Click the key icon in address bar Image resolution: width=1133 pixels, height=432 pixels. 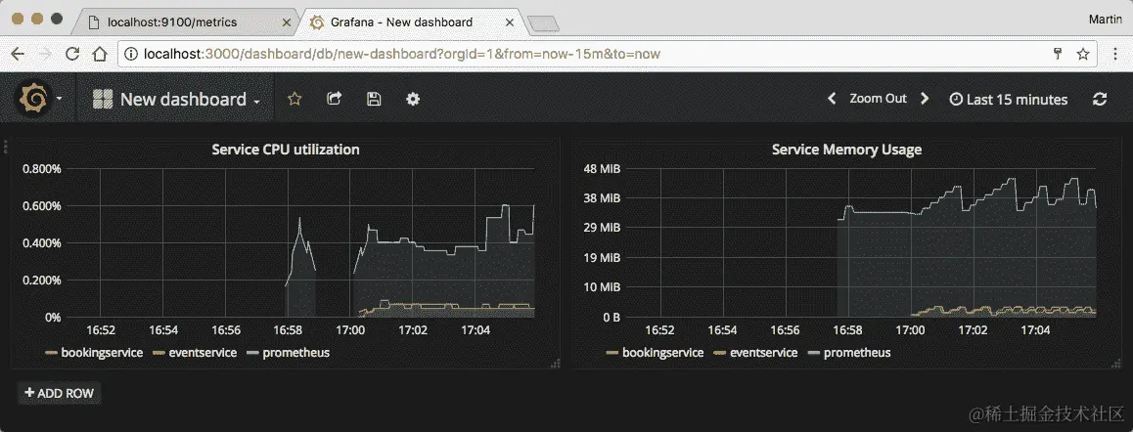tap(1057, 54)
